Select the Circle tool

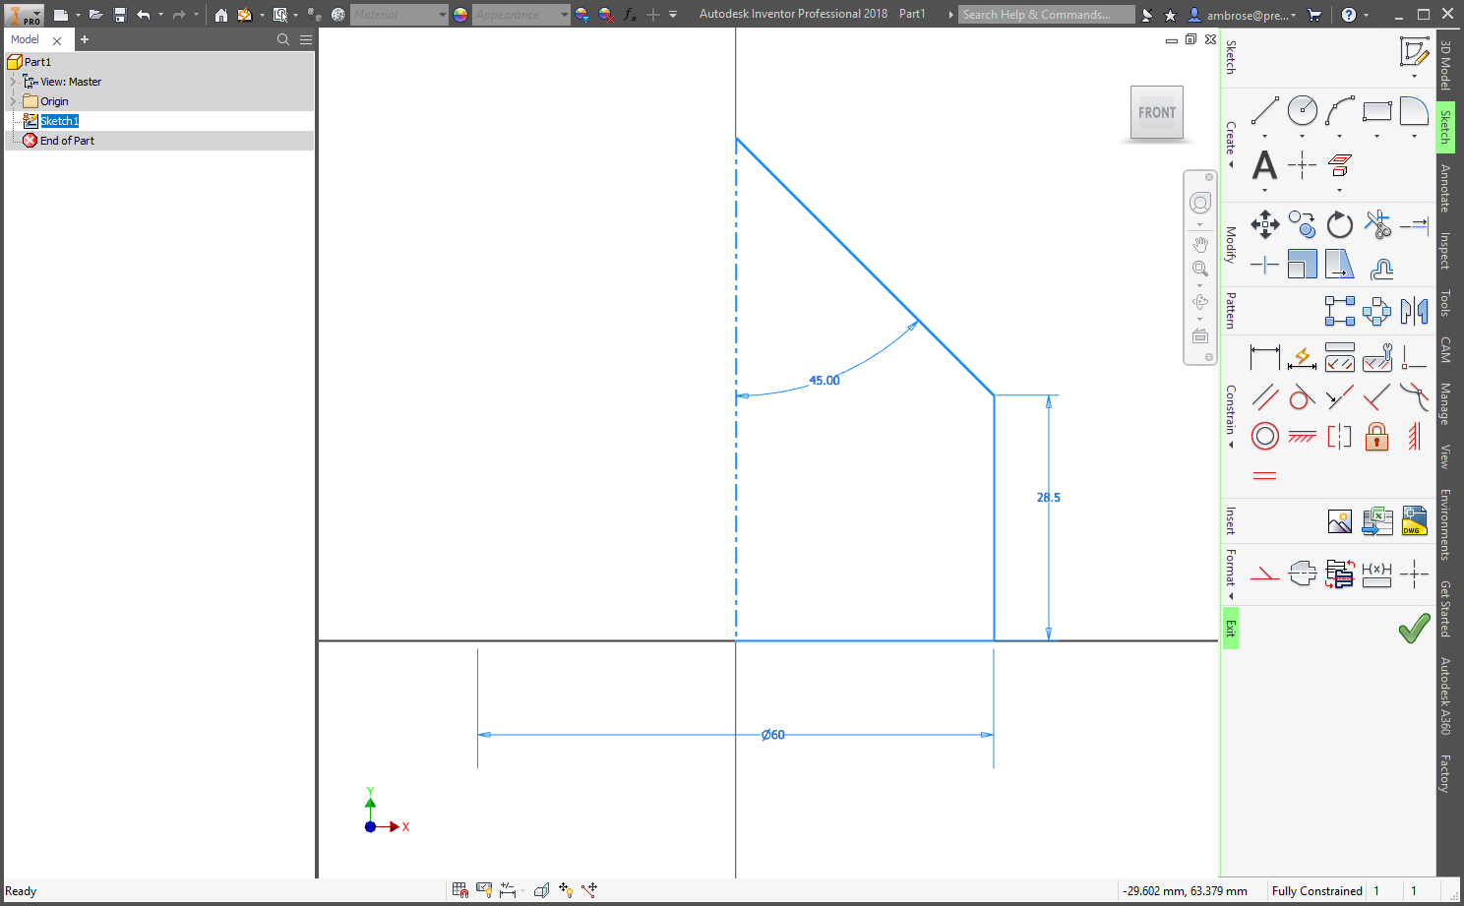[1302, 111]
